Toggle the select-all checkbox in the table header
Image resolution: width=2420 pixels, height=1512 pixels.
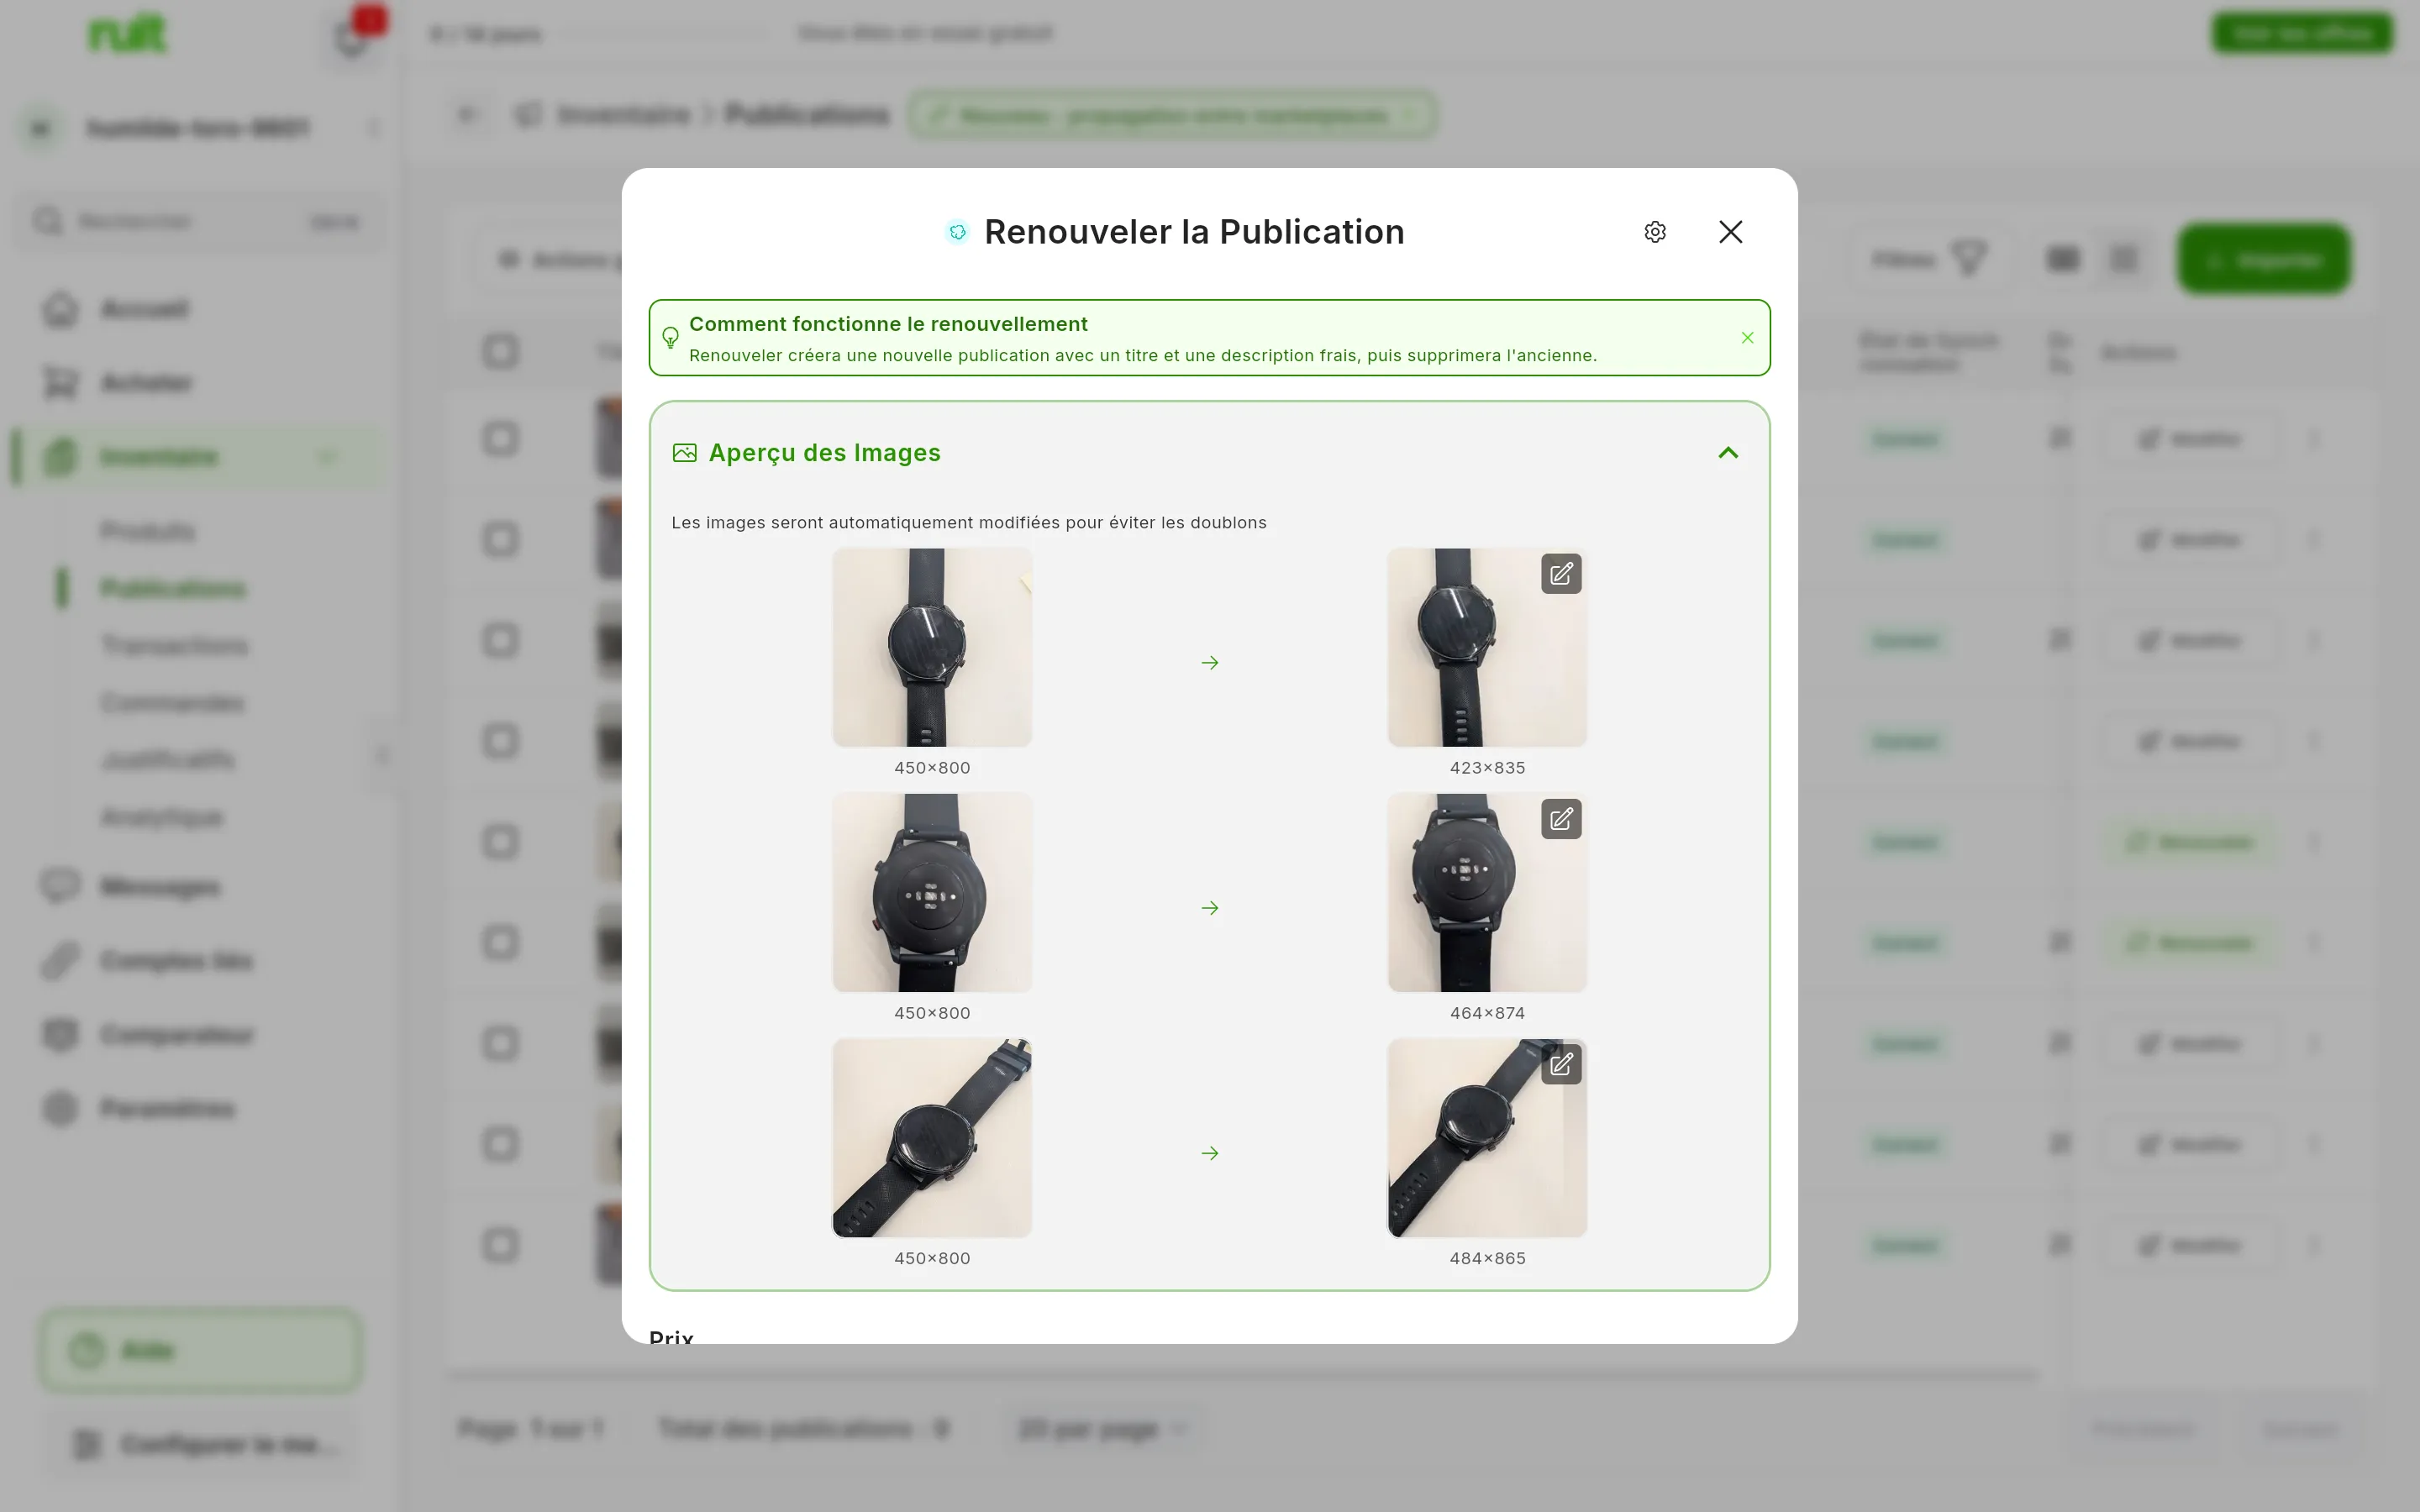(500, 352)
